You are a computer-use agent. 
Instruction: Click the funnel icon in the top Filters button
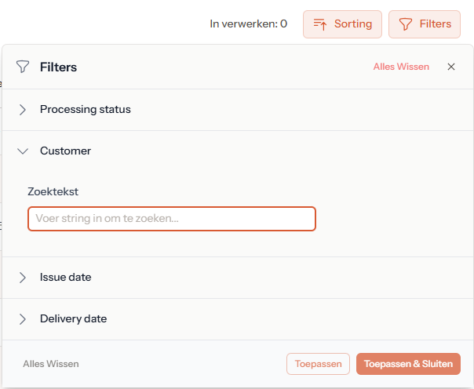[x=406, y=24]
